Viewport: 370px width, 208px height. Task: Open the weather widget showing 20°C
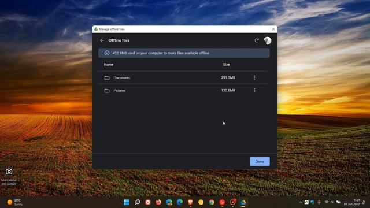pos(15,202)
